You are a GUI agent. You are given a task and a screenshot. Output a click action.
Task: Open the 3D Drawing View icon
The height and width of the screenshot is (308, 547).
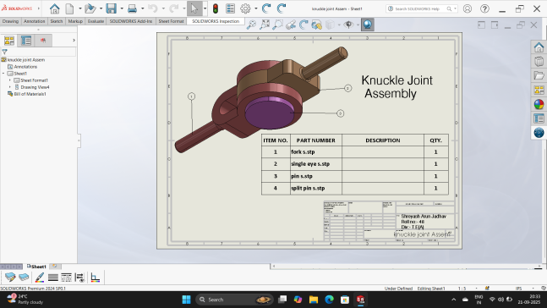tap(317, 25)
